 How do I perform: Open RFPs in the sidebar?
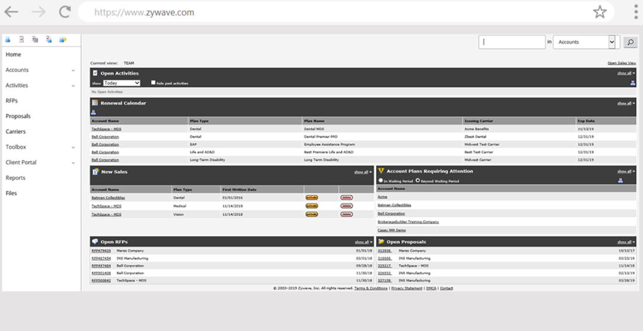[11, 101]
